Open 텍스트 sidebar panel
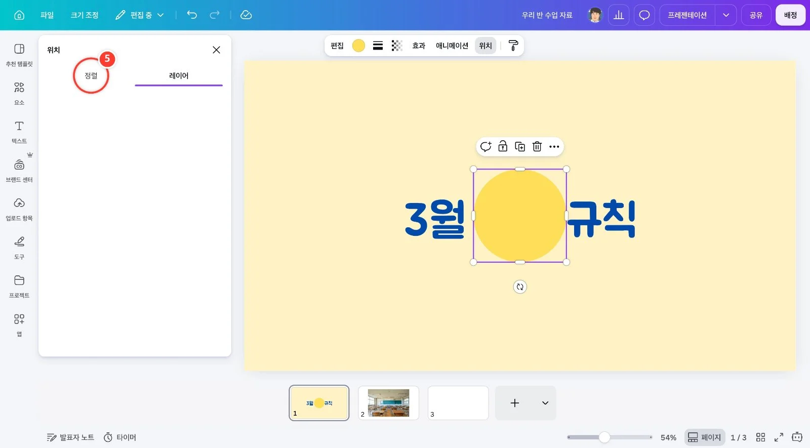 [x=19, y=132]
